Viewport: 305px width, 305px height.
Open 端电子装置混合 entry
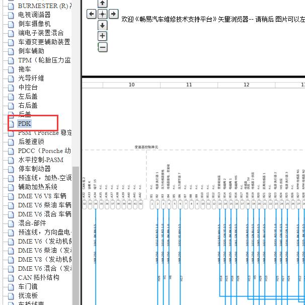click(x=41, y=33)
